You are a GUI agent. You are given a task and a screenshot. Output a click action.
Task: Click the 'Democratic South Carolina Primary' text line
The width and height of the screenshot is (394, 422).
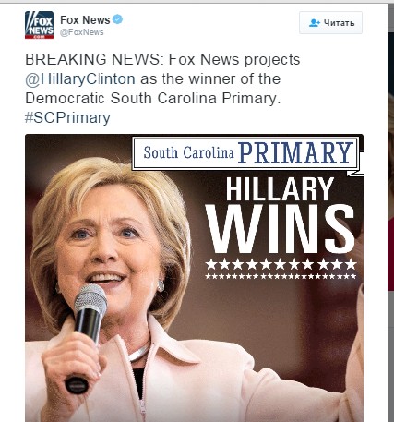[x=152, y=99]
